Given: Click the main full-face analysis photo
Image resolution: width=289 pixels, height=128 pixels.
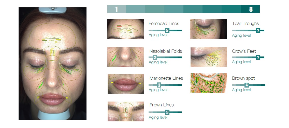Looking at the screenshot, I should point(52,64).
